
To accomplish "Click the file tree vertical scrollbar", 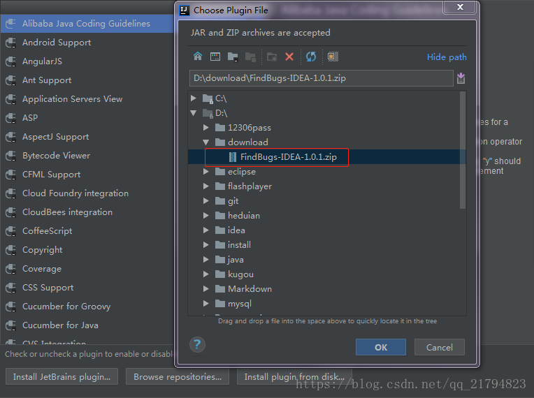I will point(463,150).
